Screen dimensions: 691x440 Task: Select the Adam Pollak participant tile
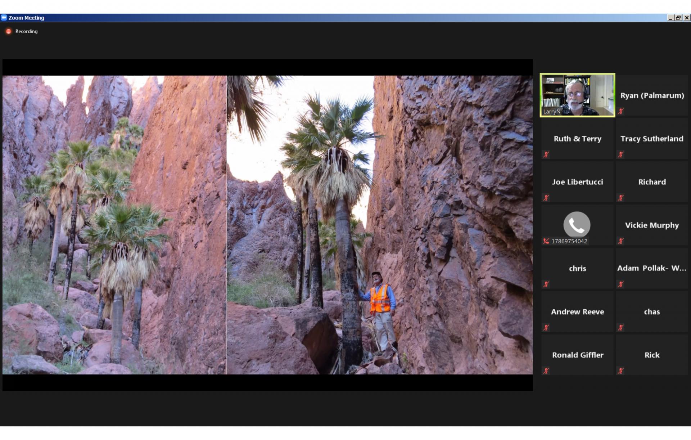(652, 268)
